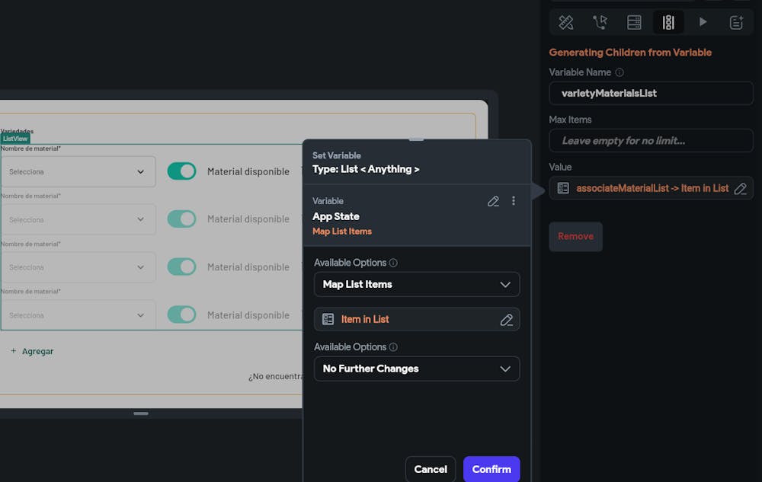Open the actions flow tab icon
The image size is (762, 482).
600,22
